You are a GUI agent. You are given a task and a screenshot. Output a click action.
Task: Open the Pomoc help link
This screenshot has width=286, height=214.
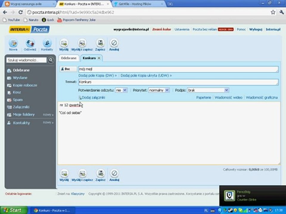click(241, 29)
